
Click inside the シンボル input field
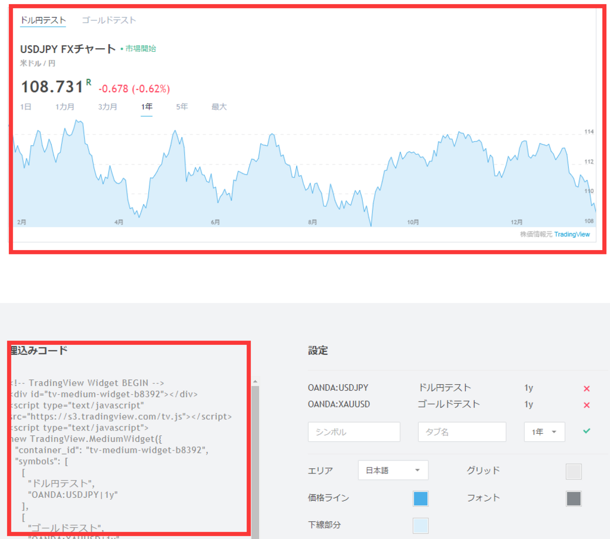click(354, 431)
